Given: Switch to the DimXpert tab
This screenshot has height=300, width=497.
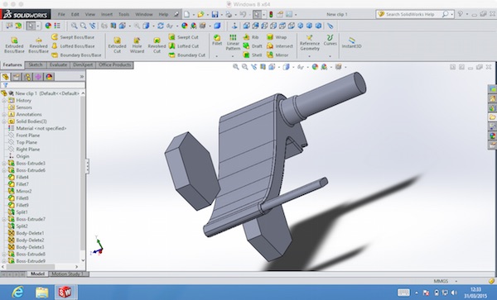Looking at the screenshot, I should pos(83,64).
